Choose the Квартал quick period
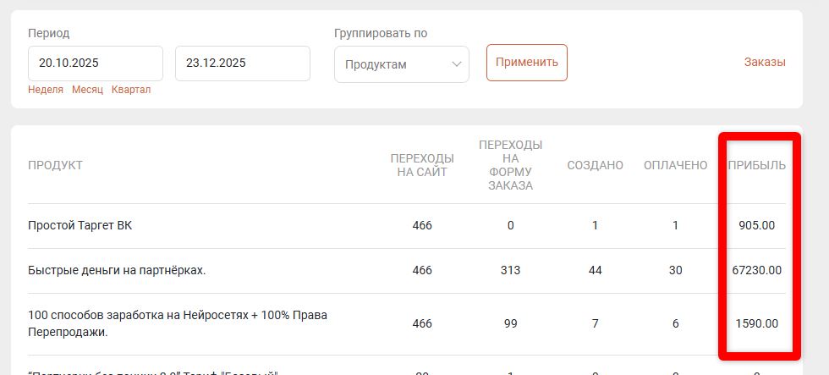The image size is (829, 375). (131, 90)
